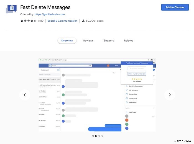Viewport: 194px width, 144px height.
Task: Open the Jake Pirman group conversation
Action: point(50,80)
